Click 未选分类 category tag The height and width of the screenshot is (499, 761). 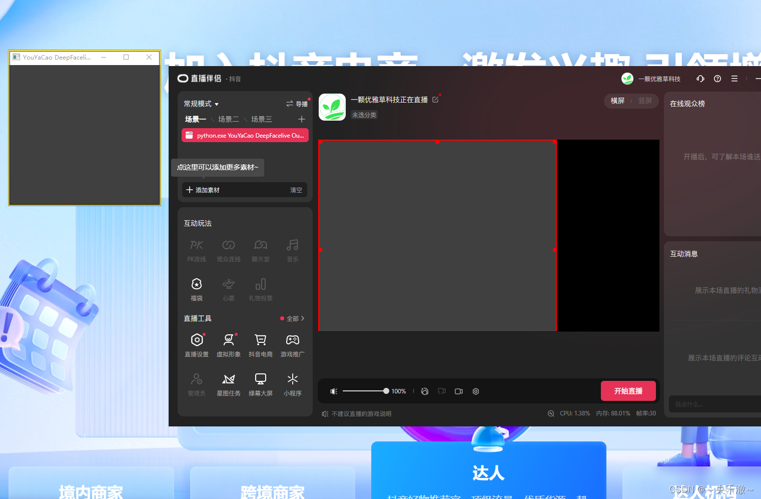[x=364, y=115]
